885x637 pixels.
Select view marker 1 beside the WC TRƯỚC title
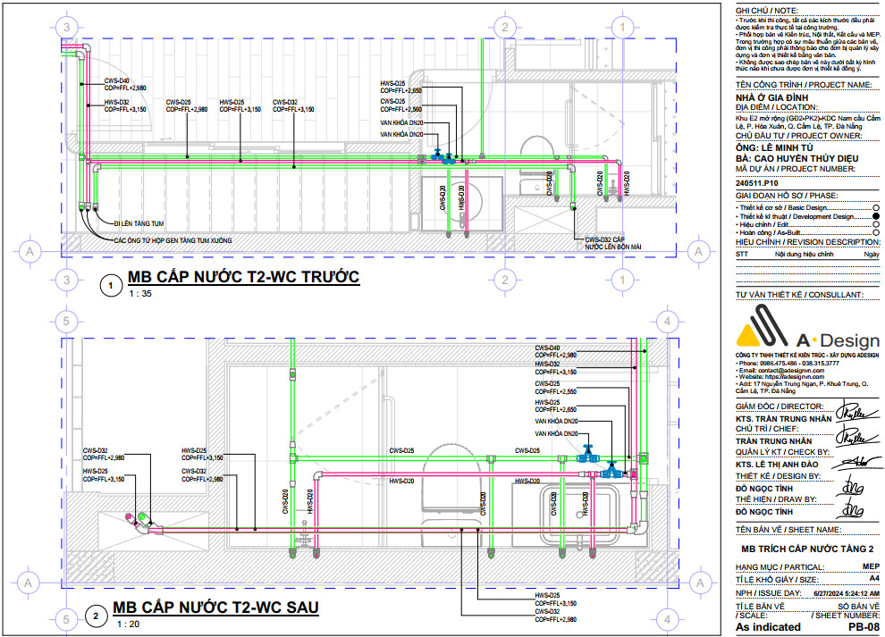(111, 285)
